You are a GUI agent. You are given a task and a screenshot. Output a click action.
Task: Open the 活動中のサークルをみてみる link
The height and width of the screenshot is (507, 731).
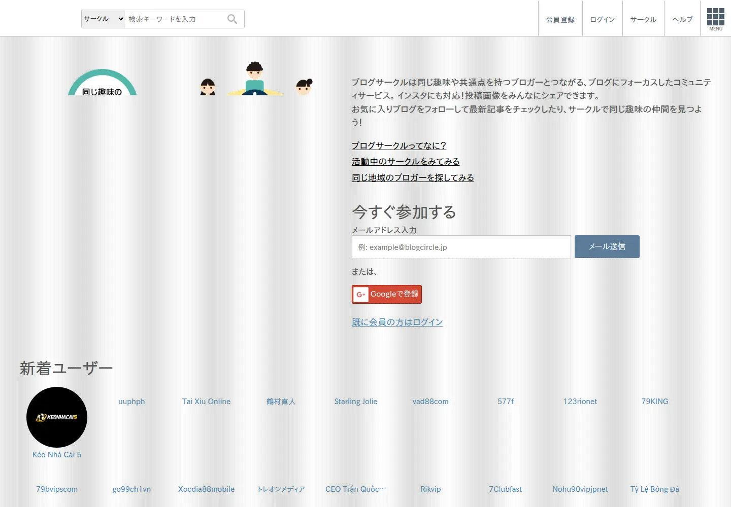pos(406,162)
